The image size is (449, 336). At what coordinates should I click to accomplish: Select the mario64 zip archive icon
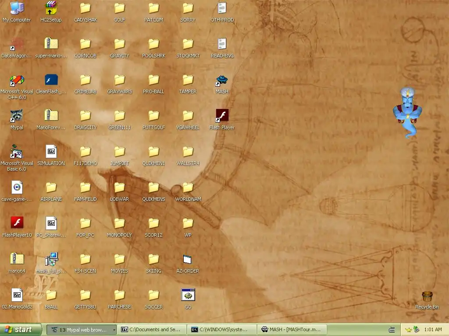tap(17, 259)
